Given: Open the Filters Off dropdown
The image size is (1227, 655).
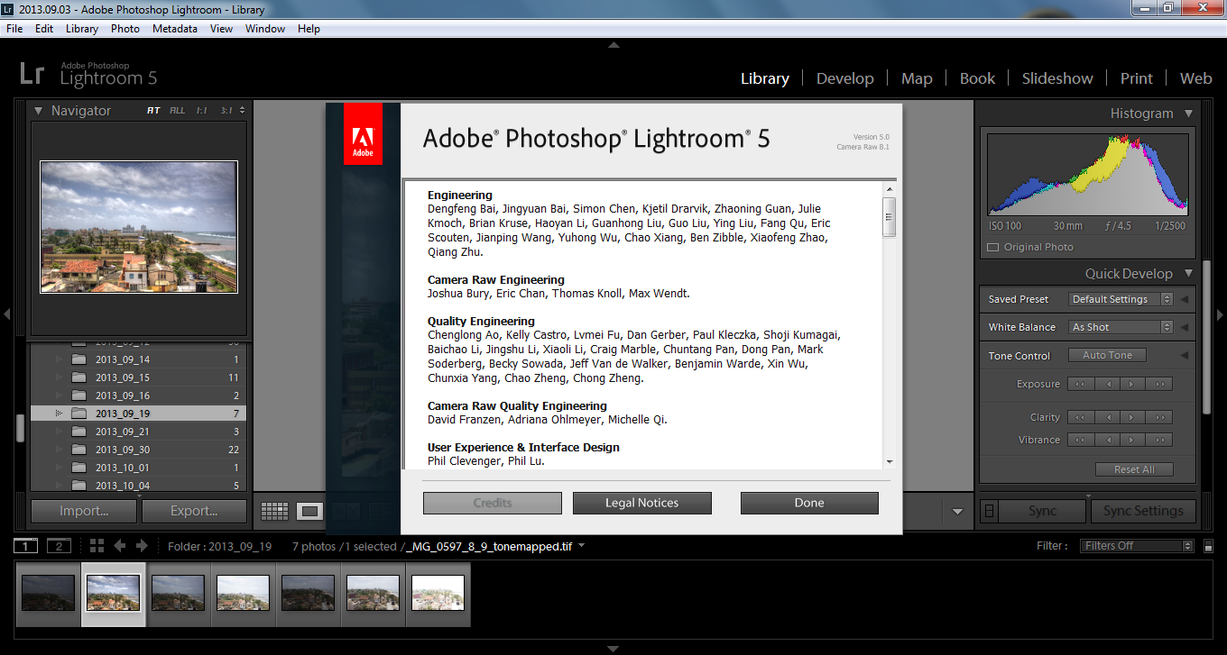Looking at the screenshot, I should click(x=1136, y=546).
